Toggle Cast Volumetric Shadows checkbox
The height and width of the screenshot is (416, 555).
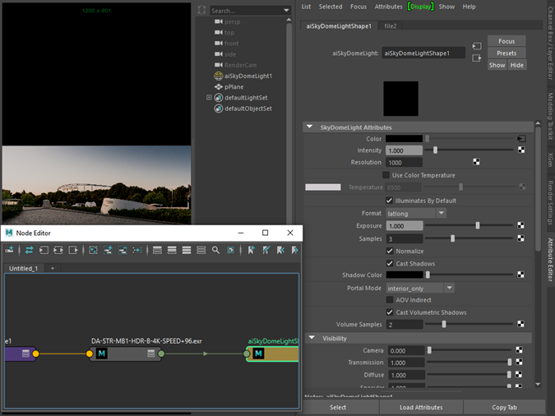coord(390,312)
